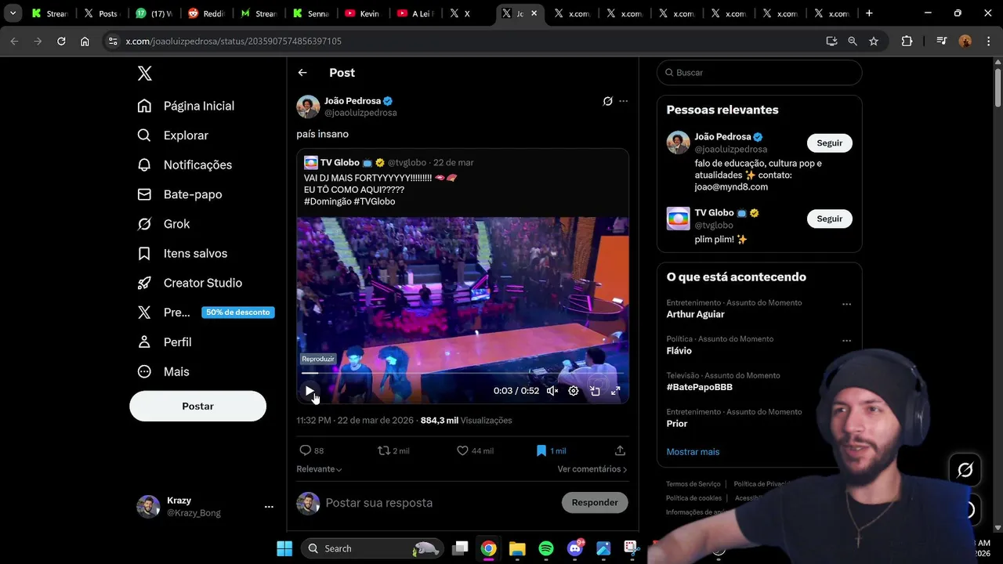Screen dimensions: 1003x564
Task: Click the Postar button
Action: [x=197, y=407]
